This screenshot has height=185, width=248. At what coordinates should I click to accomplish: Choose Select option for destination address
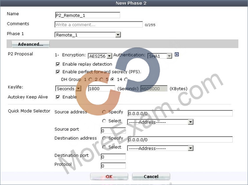104,147
